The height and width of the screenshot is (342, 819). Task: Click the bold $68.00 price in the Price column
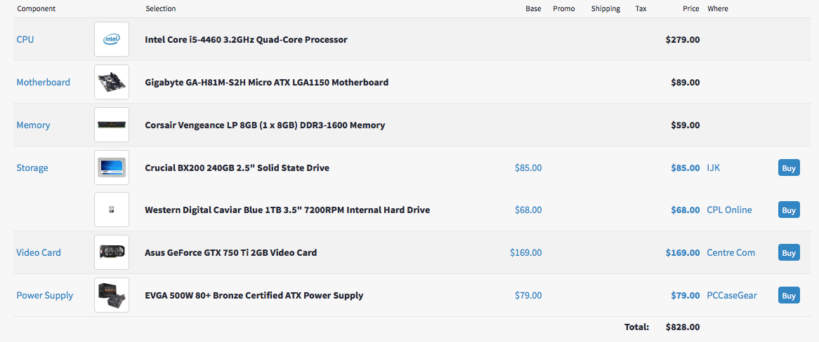coord(686,210)
